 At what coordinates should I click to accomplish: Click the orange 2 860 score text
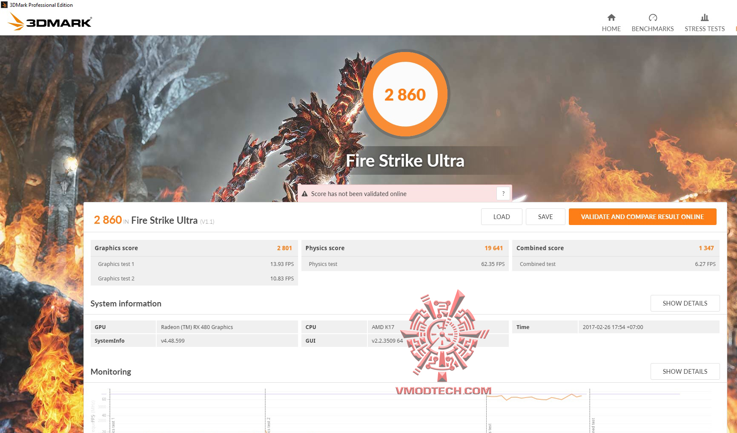coord(107,219)
